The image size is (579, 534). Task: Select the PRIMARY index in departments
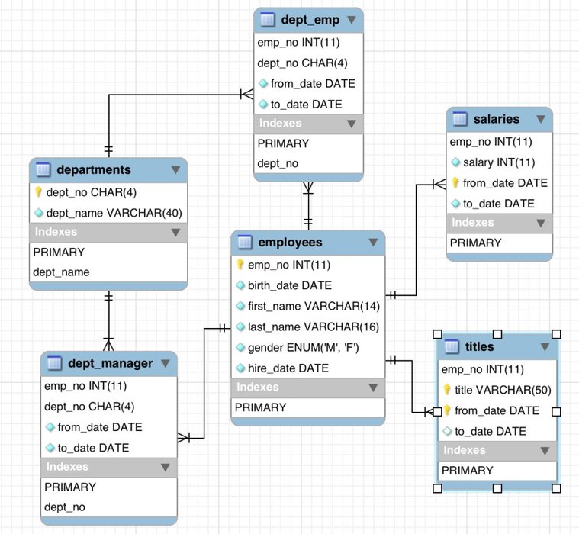(x=108, y=253)
